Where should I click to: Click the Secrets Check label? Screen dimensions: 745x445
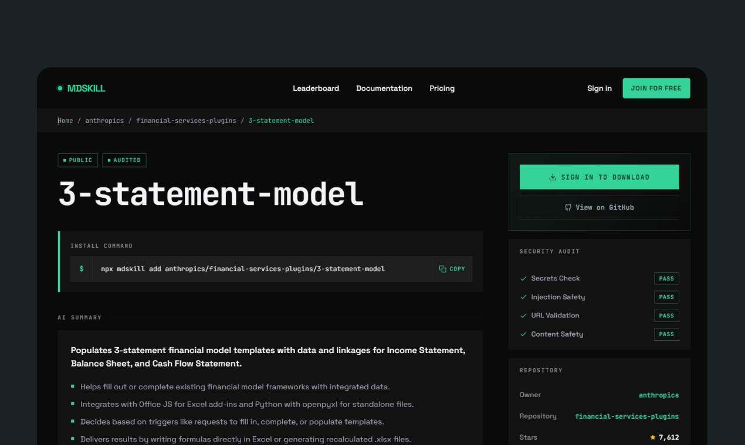click(x=556, y=279)
